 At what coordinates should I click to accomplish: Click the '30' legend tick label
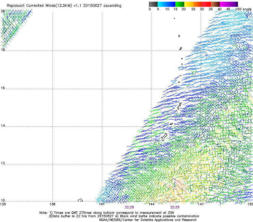[202, 9]
